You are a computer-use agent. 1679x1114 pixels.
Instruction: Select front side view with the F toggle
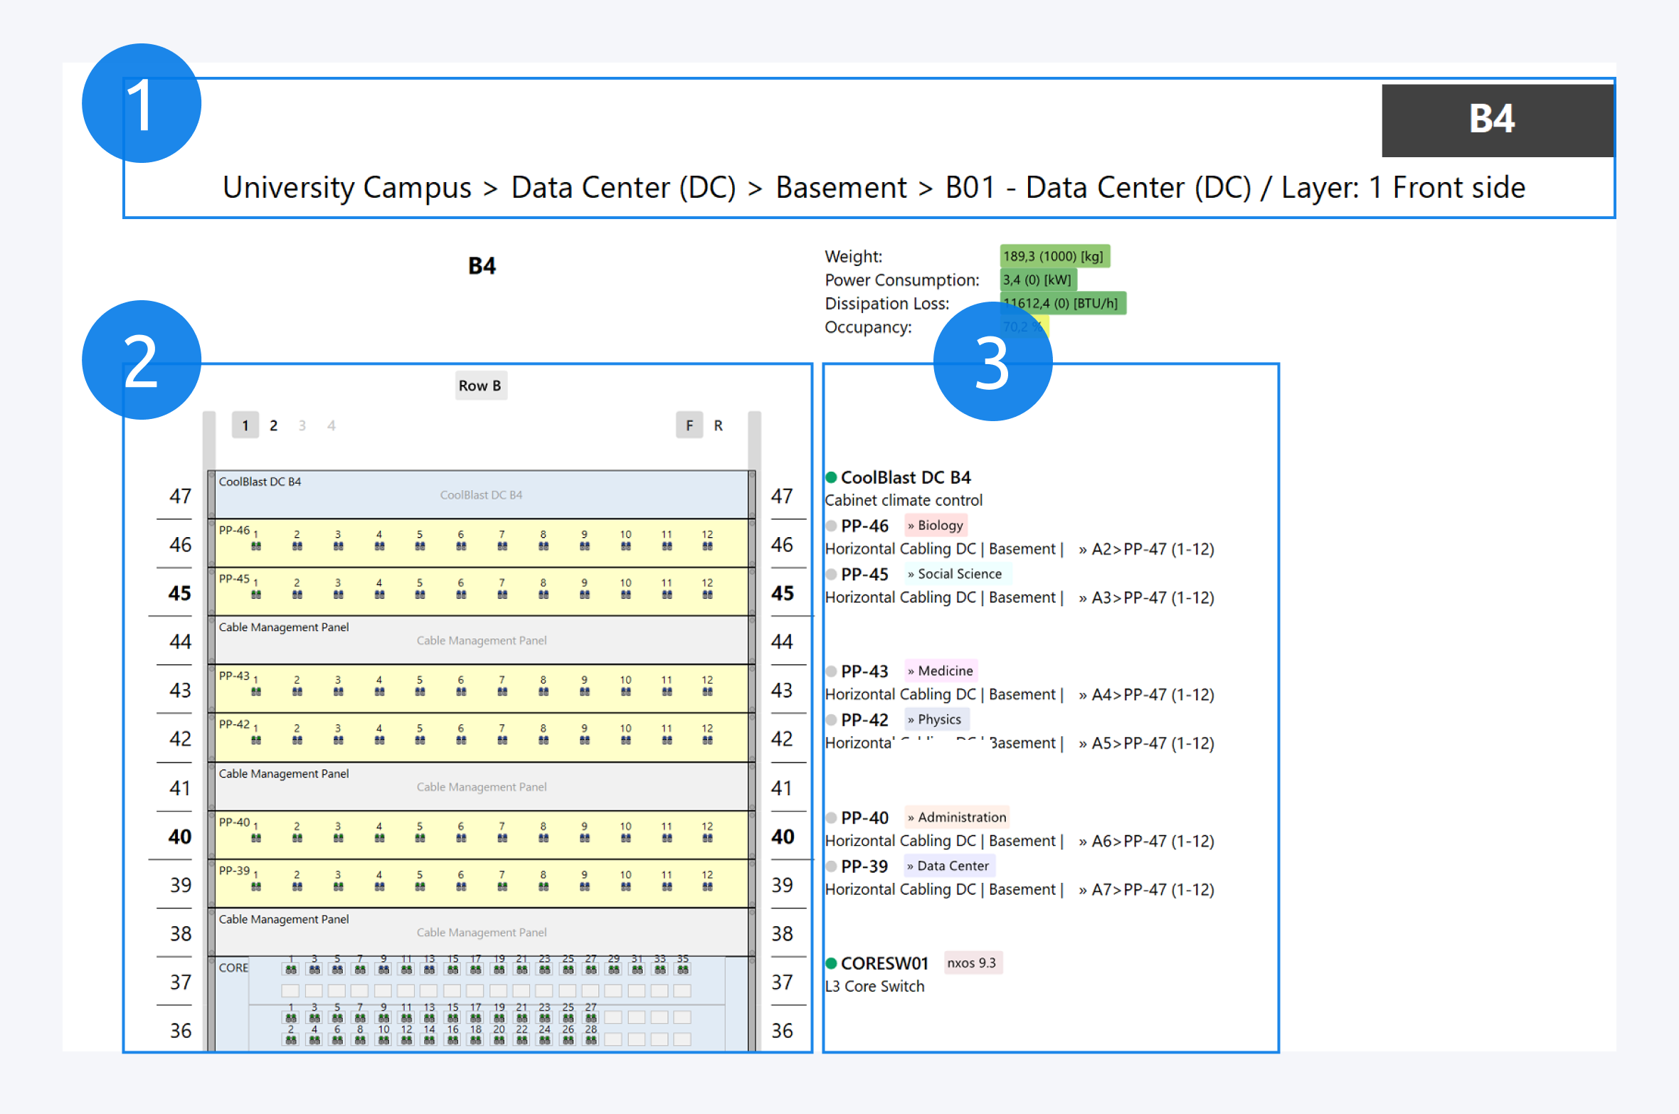(x=689, y=425)
